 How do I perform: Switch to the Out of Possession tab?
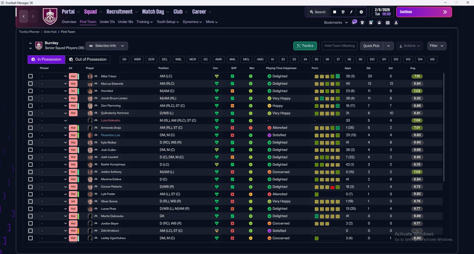pyautogui.click(x=88, y=59)
